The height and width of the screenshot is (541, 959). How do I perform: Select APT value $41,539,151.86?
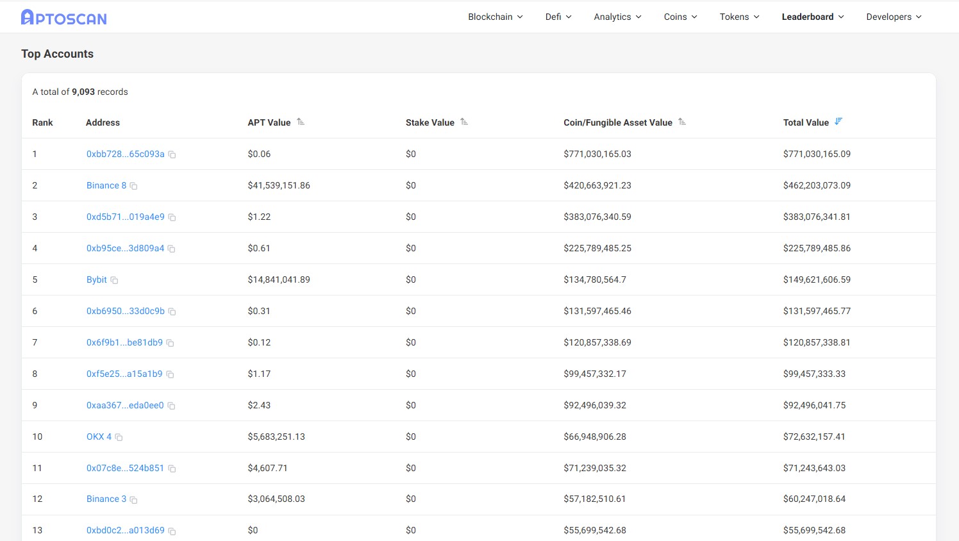click(x=279, y=185)
